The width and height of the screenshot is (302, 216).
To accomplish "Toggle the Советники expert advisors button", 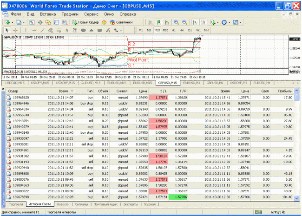I will click(x=121, y=22).
